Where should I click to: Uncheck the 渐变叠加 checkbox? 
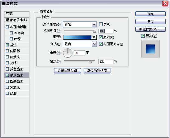pos(7,75)
